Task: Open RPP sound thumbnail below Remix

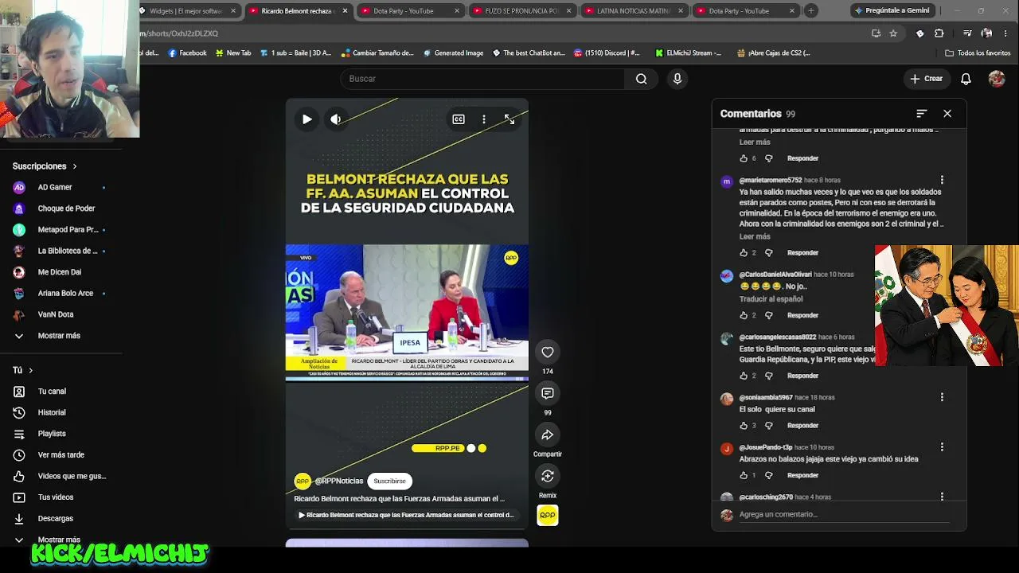Action: pyautogui.click(x=548, y=516)
